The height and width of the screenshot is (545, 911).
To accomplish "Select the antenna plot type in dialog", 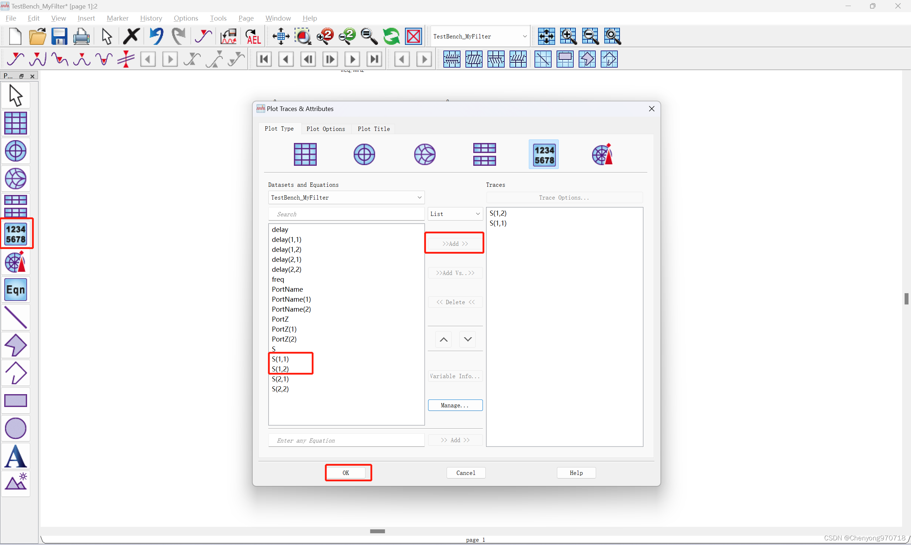I will pyautogui.click(x=602, y=154).
